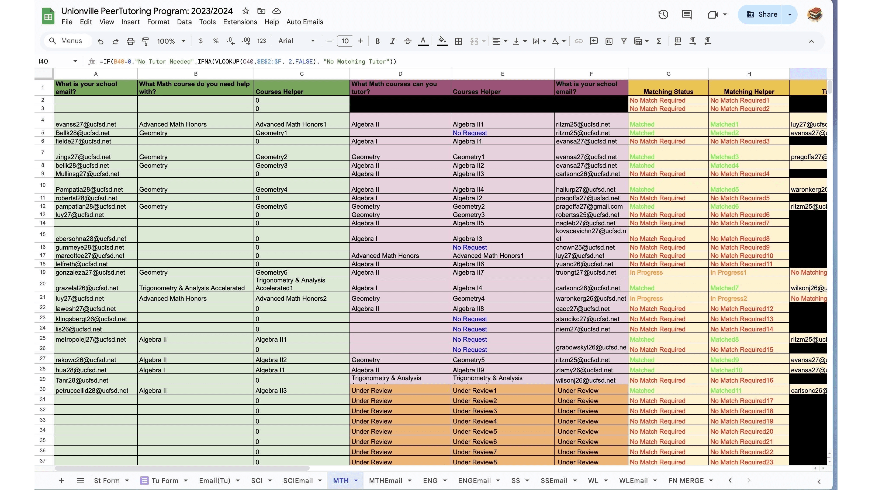
Task: Open version history clock icon
Action: click(x=663, y=14)
